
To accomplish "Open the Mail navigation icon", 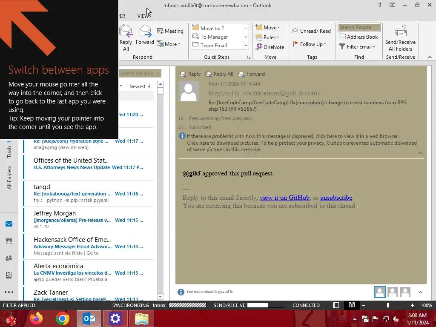I will [x=9, y=224].
